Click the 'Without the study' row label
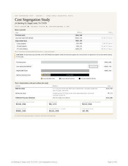Viewport: 128px width, 166px height. (x=20, y=93)
